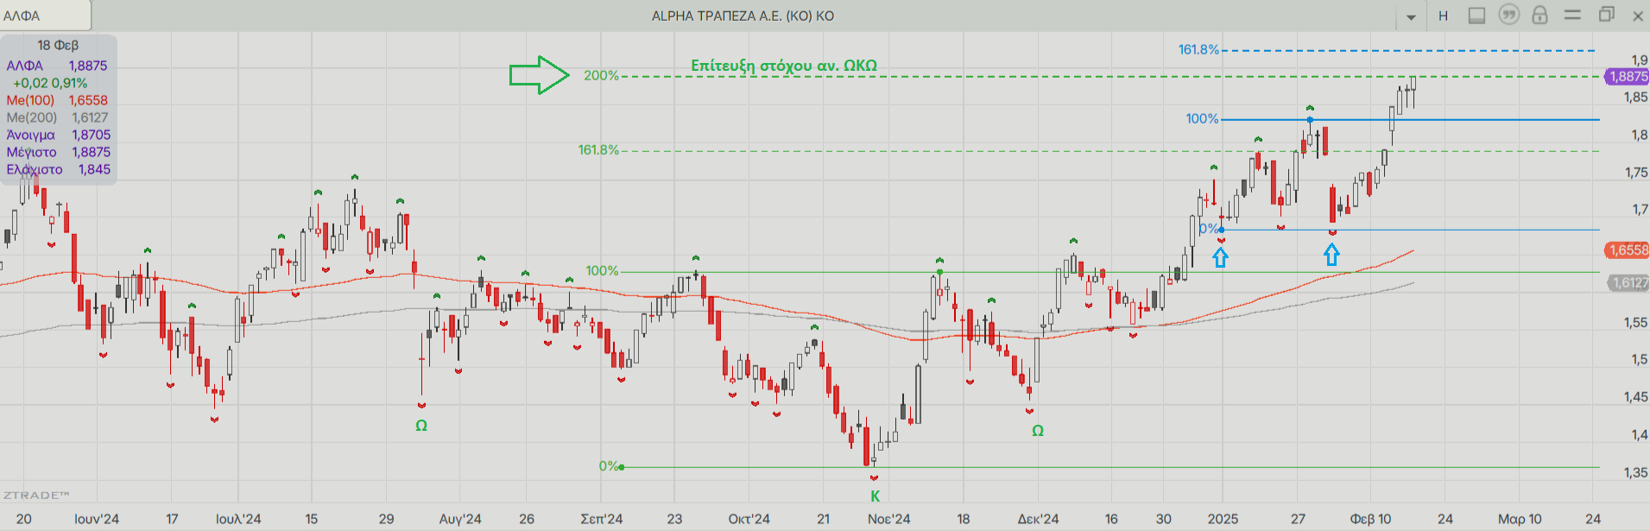
Task: Click the restore window icon
Action: click(x=1606, y=15)
